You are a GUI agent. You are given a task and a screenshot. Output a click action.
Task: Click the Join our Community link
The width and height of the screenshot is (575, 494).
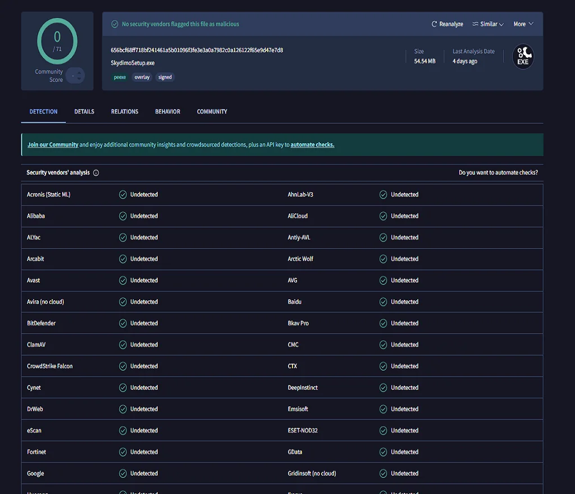click(53, 145)
